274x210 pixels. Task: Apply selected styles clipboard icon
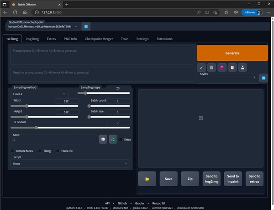232,68
